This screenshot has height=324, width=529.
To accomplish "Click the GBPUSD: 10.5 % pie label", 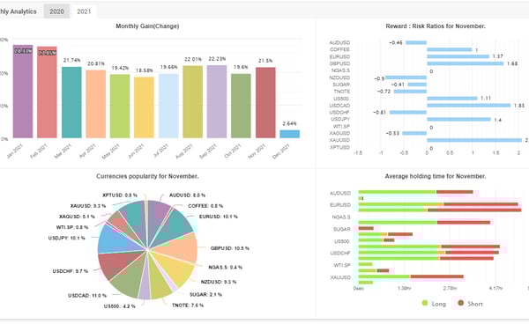I will click(x=230, y=248).
